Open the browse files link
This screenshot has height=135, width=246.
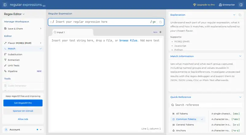click(128, 40)
